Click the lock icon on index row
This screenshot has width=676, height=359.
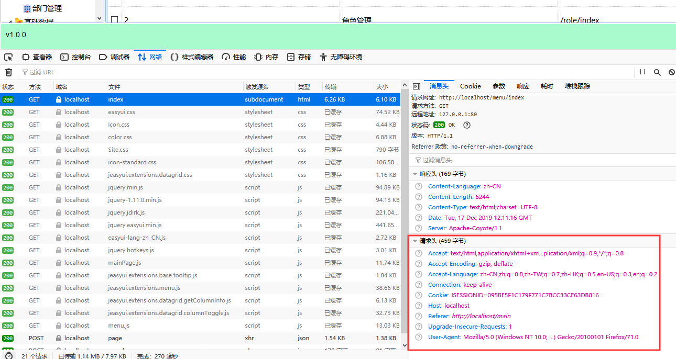point(59,99)
